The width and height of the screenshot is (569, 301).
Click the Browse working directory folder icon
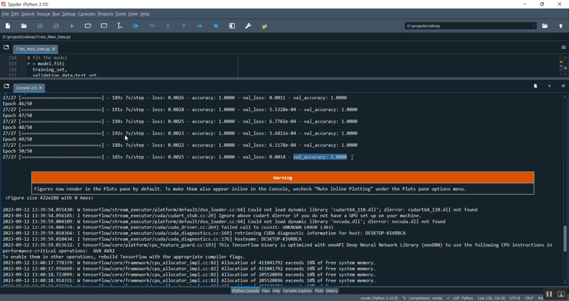[545, 26]
